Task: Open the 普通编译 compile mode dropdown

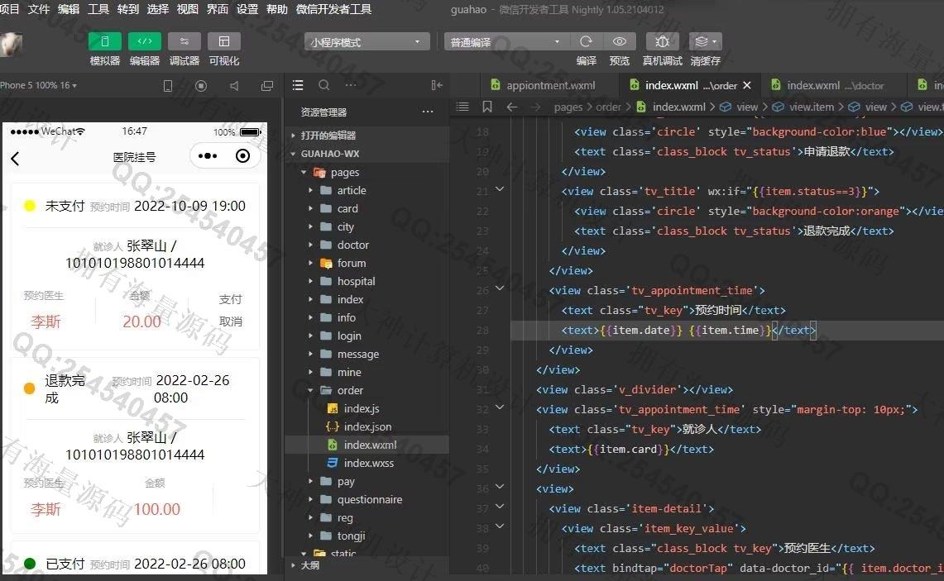Action: [506, 42]
